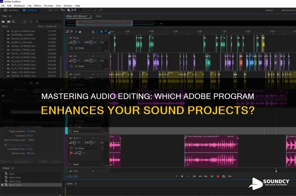Mute the Doug track

93,38
